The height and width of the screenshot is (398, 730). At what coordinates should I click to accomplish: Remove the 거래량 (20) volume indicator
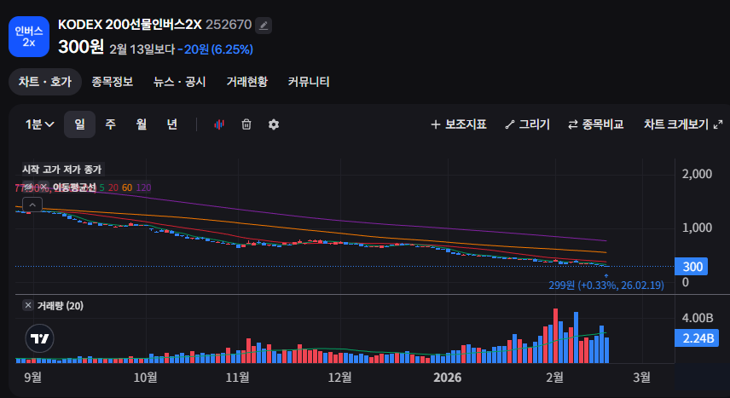tap(27, 306)
